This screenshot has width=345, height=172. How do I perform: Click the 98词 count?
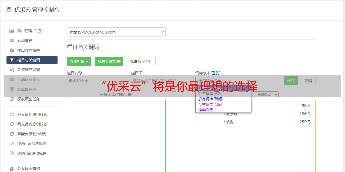tap(306, 106)
